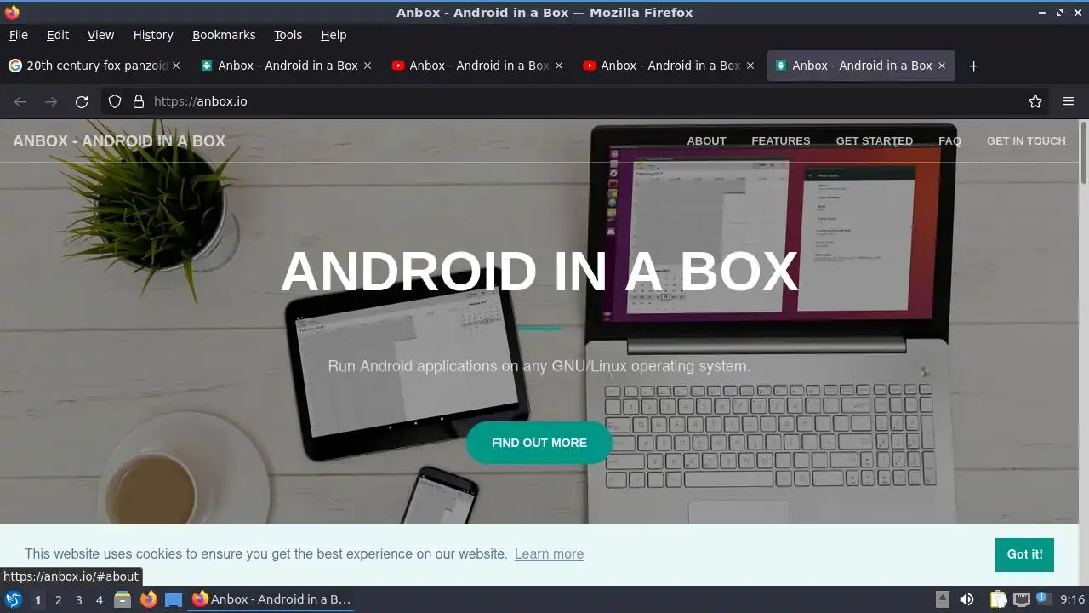
Task: Open the GET STARTED navigation link
Action: (874, 141)
